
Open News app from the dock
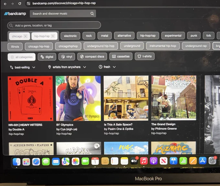[x=163, y=161]
